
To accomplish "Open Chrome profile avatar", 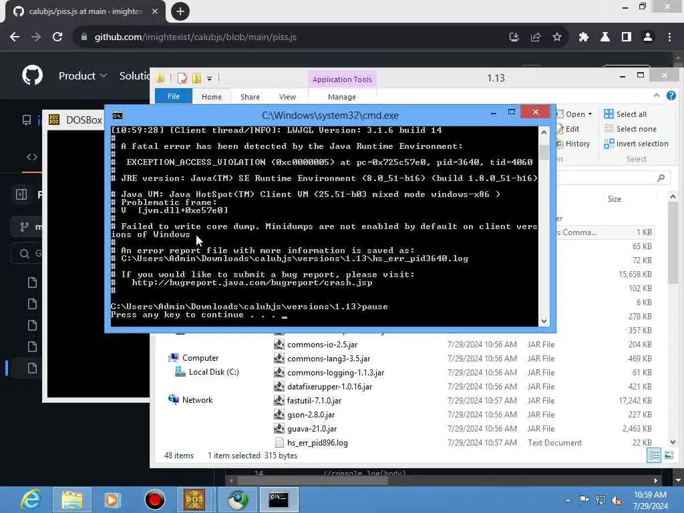I will [648, 37].
